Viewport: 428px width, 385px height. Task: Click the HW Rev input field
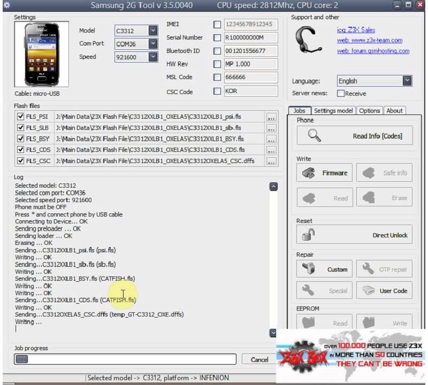[251, 64]
